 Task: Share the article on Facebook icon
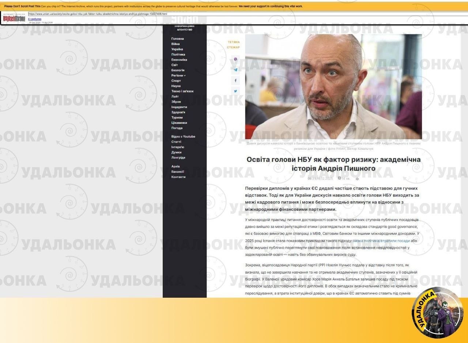(x=235, y=80)
